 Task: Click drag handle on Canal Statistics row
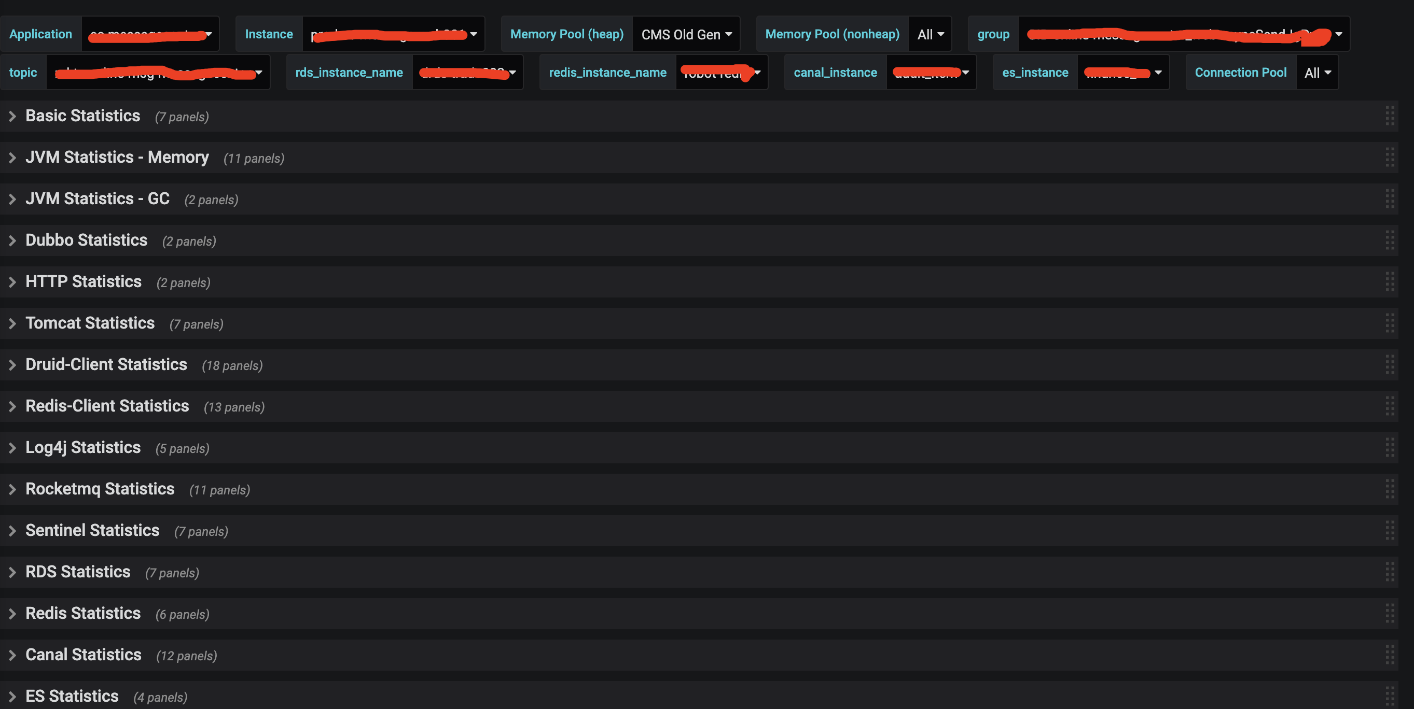pos(1389,655)
